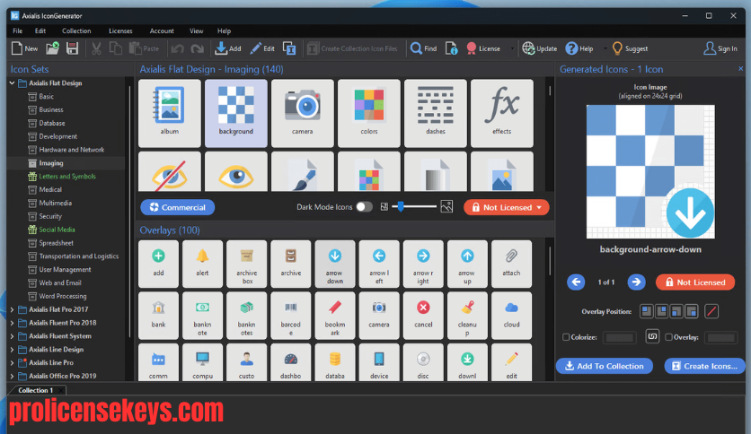Set overlay position to bottom-right
This screenshot has height=434, width=751.
[x=691, y=312]
